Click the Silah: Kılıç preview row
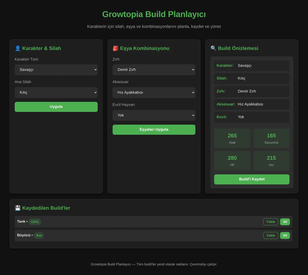This screenshot has width=308, height=275. [252, 78]
